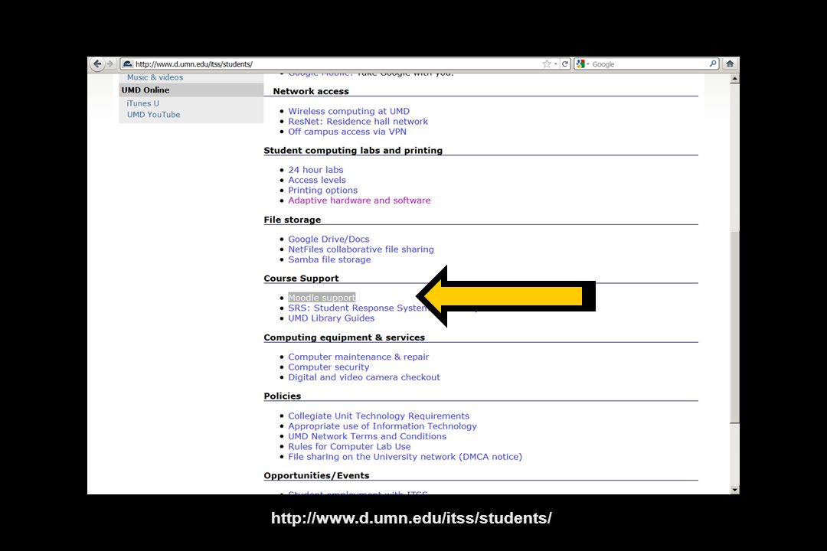Image resolution: width=827 pixels, height=551 pixels.
Task: Bookmark this page with the star icon
Action: (x=547, y=64)
